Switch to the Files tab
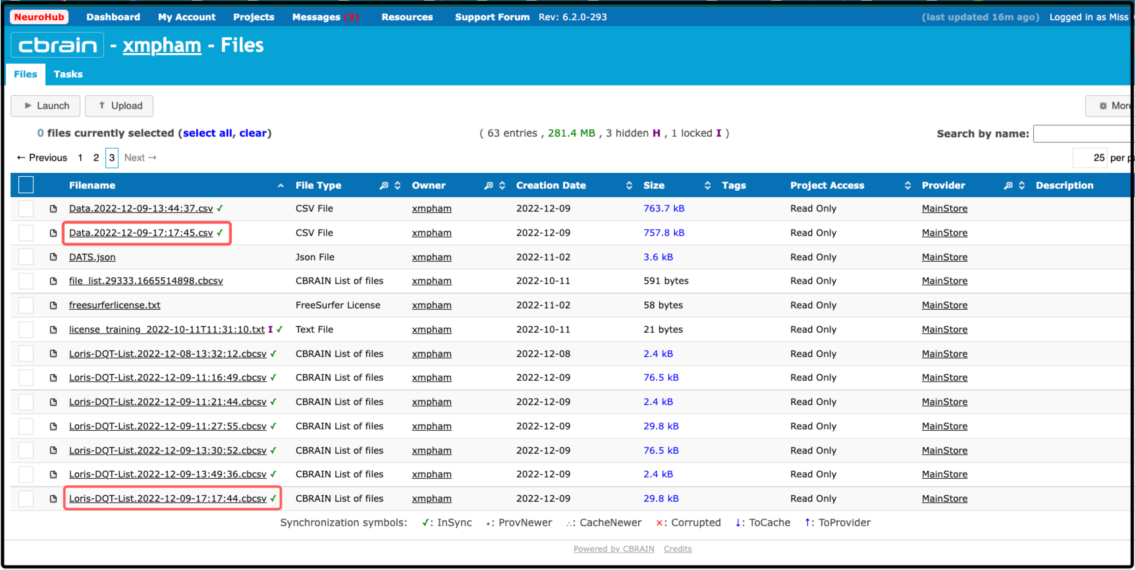This screenshot has height=570, width=1135. point(26,74)
